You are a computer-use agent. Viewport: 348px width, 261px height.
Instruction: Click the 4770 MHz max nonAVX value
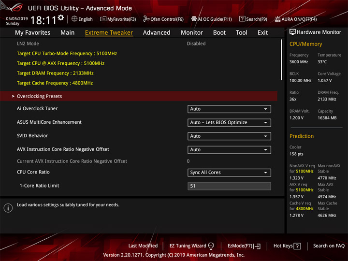tap(327, 178)
